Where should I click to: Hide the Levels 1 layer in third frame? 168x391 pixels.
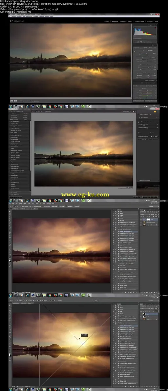[x=141, y=220]
